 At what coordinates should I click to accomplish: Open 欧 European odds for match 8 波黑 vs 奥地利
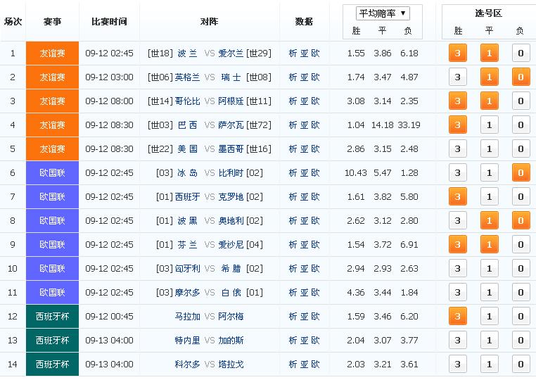(x=315, y=221)
